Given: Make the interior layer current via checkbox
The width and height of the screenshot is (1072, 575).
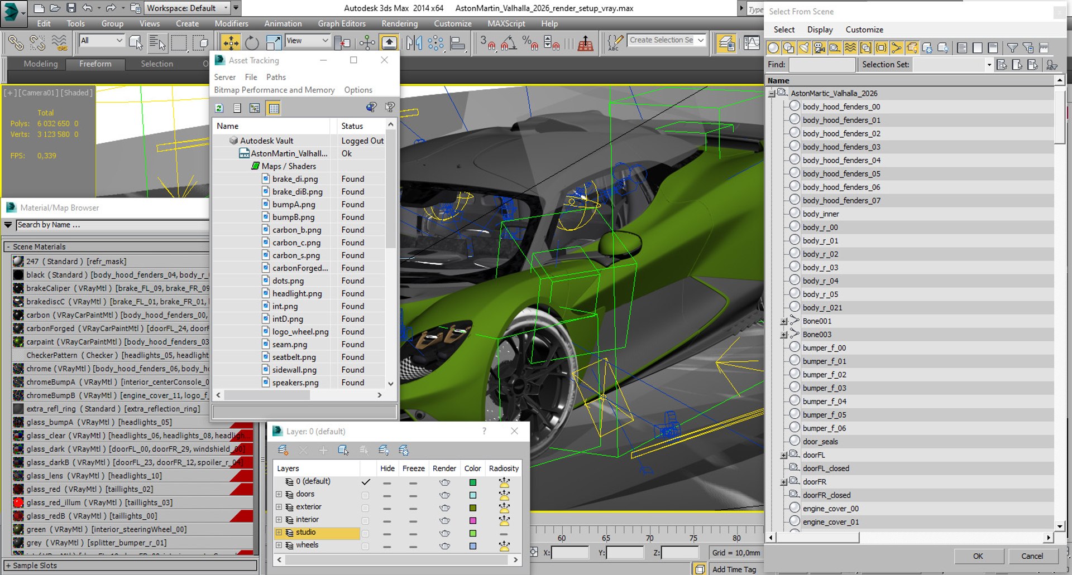Looking at the screenshot, I should [x=365, y=521].
